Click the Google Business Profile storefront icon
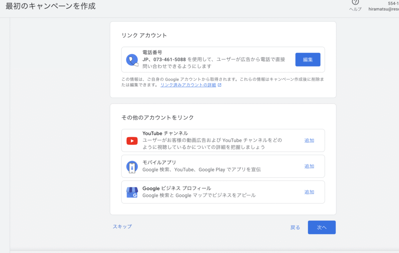Image resolution: width=399 pixels, height=253 pixels. point(132,192)
